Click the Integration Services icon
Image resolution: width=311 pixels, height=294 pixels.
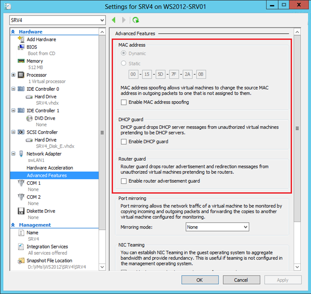click(x=21, y=247)
